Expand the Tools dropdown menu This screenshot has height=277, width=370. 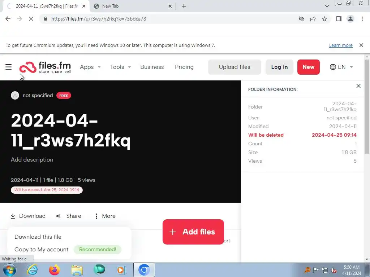pyautogui.click(x=120, y=67)
